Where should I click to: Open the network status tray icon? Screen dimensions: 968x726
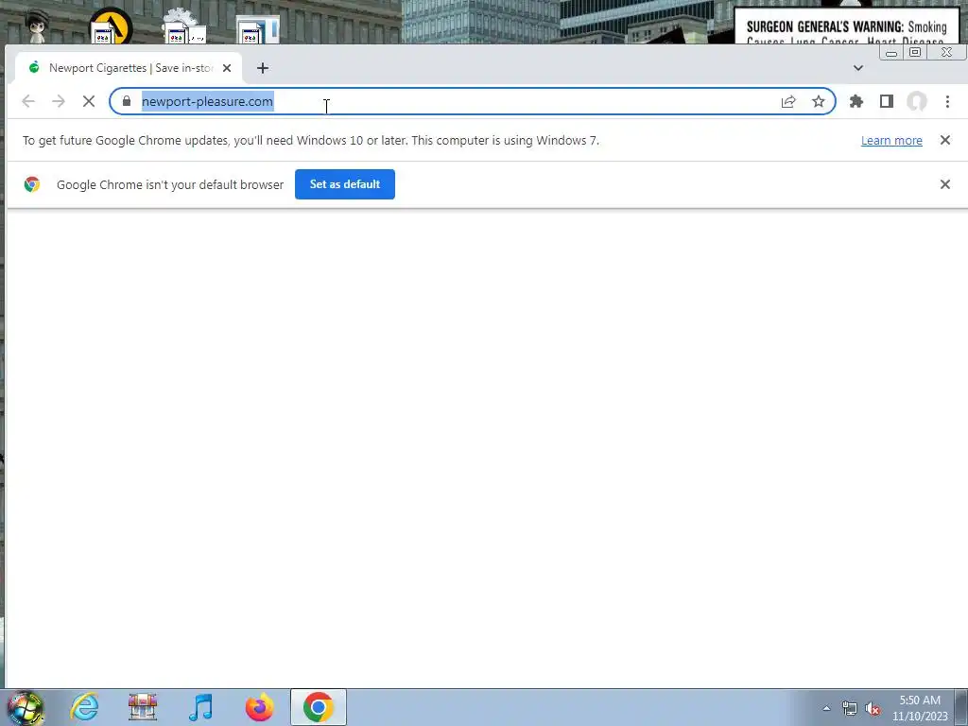tap(850, 709)
